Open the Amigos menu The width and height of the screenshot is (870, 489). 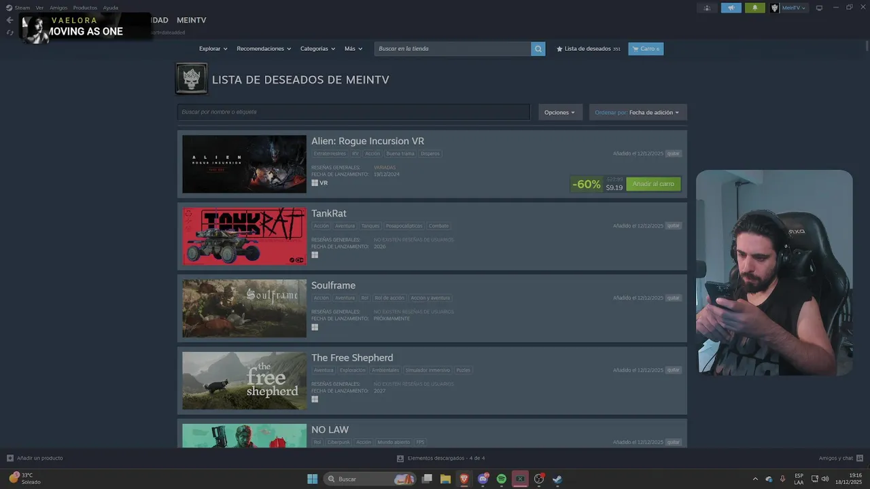coord(58,7)
